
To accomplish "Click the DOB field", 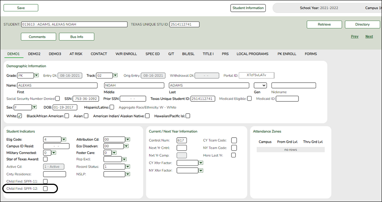I will tap(65, 107).
